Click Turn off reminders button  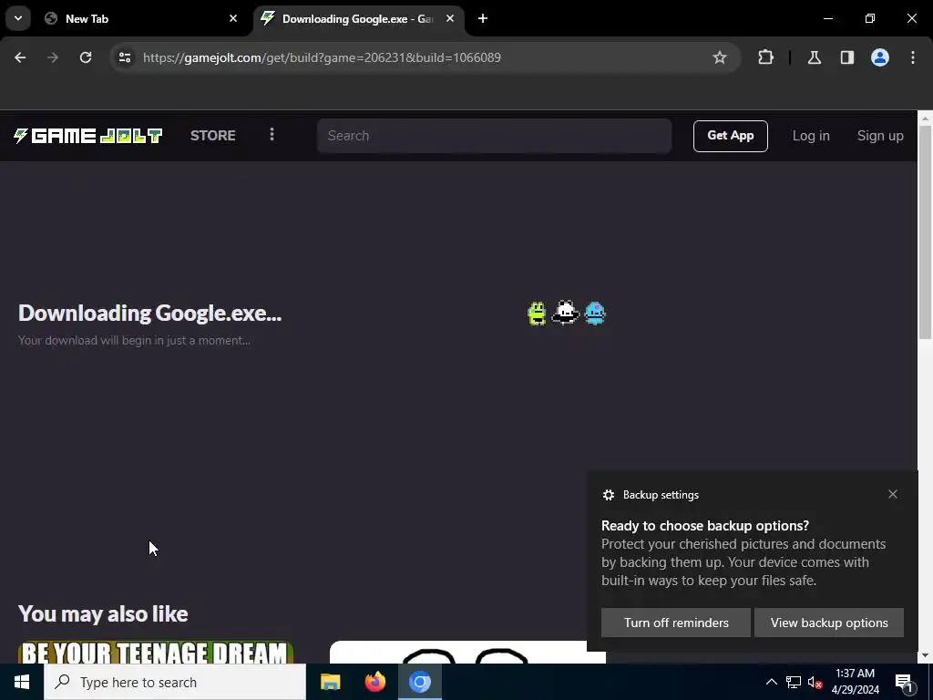(676, 623)
